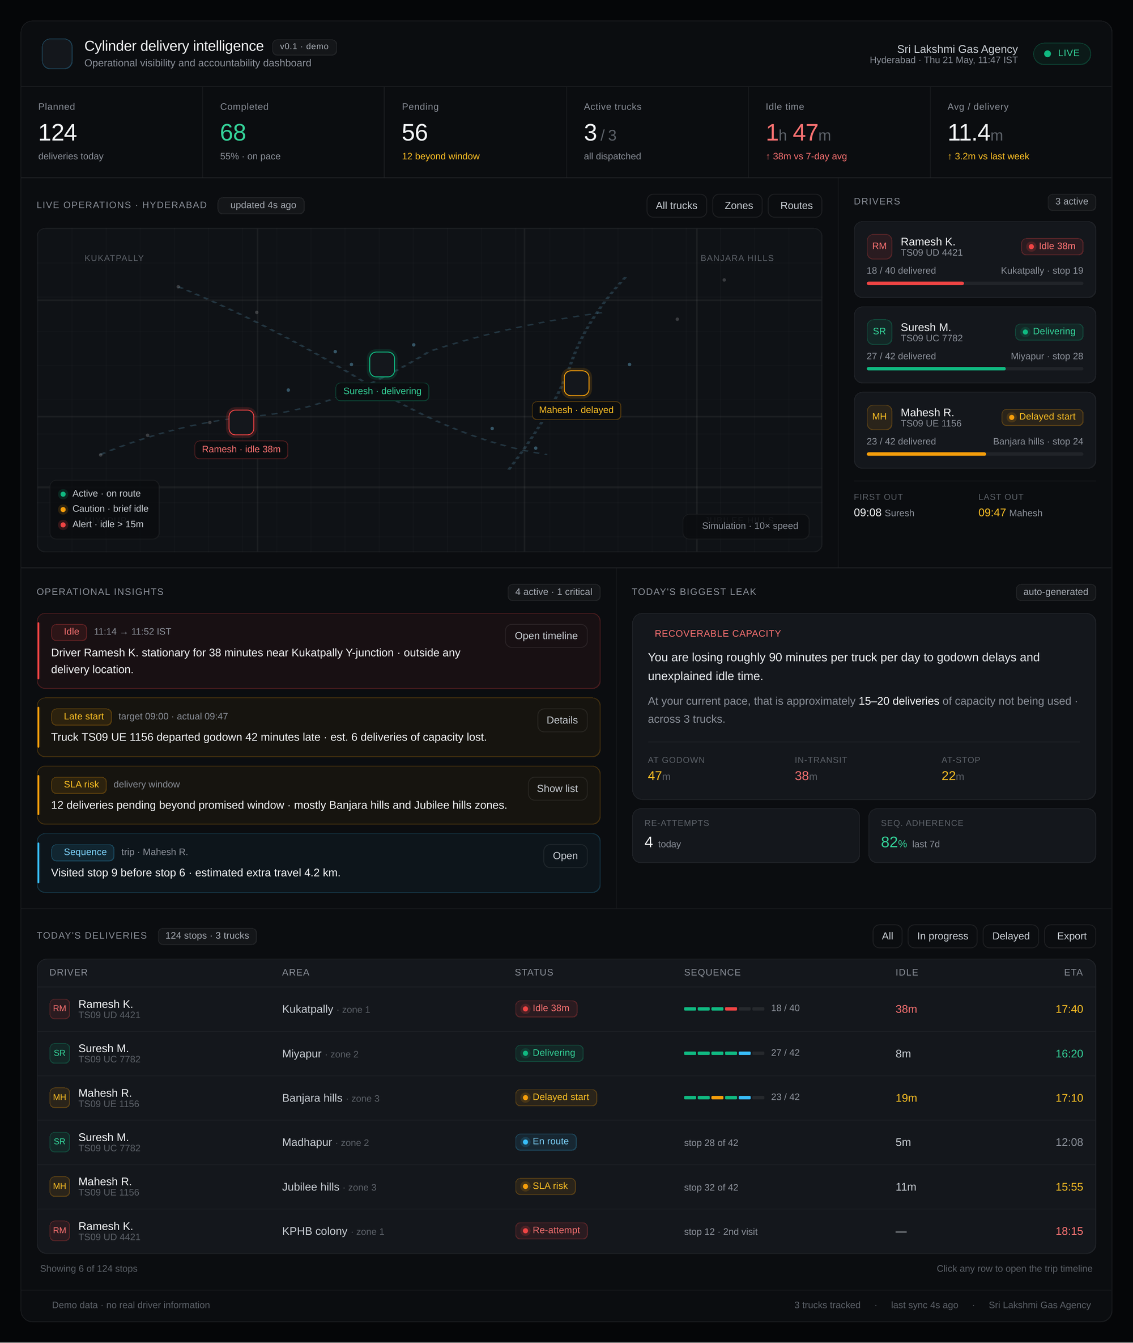Click the 'Late start' insight tag
Viewport: 1133px width, 1343px height.
pyautogui.click(x=82, y=717)
